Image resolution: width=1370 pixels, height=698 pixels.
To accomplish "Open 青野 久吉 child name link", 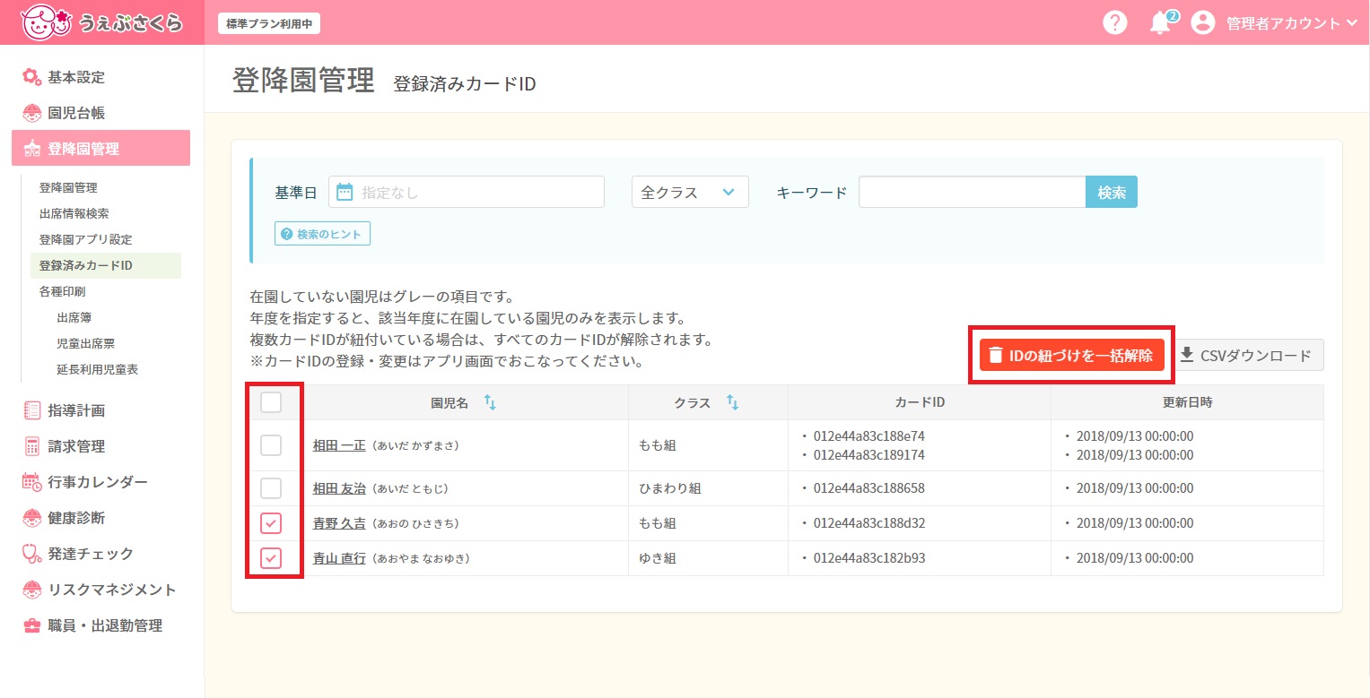I will pos(339,523).
